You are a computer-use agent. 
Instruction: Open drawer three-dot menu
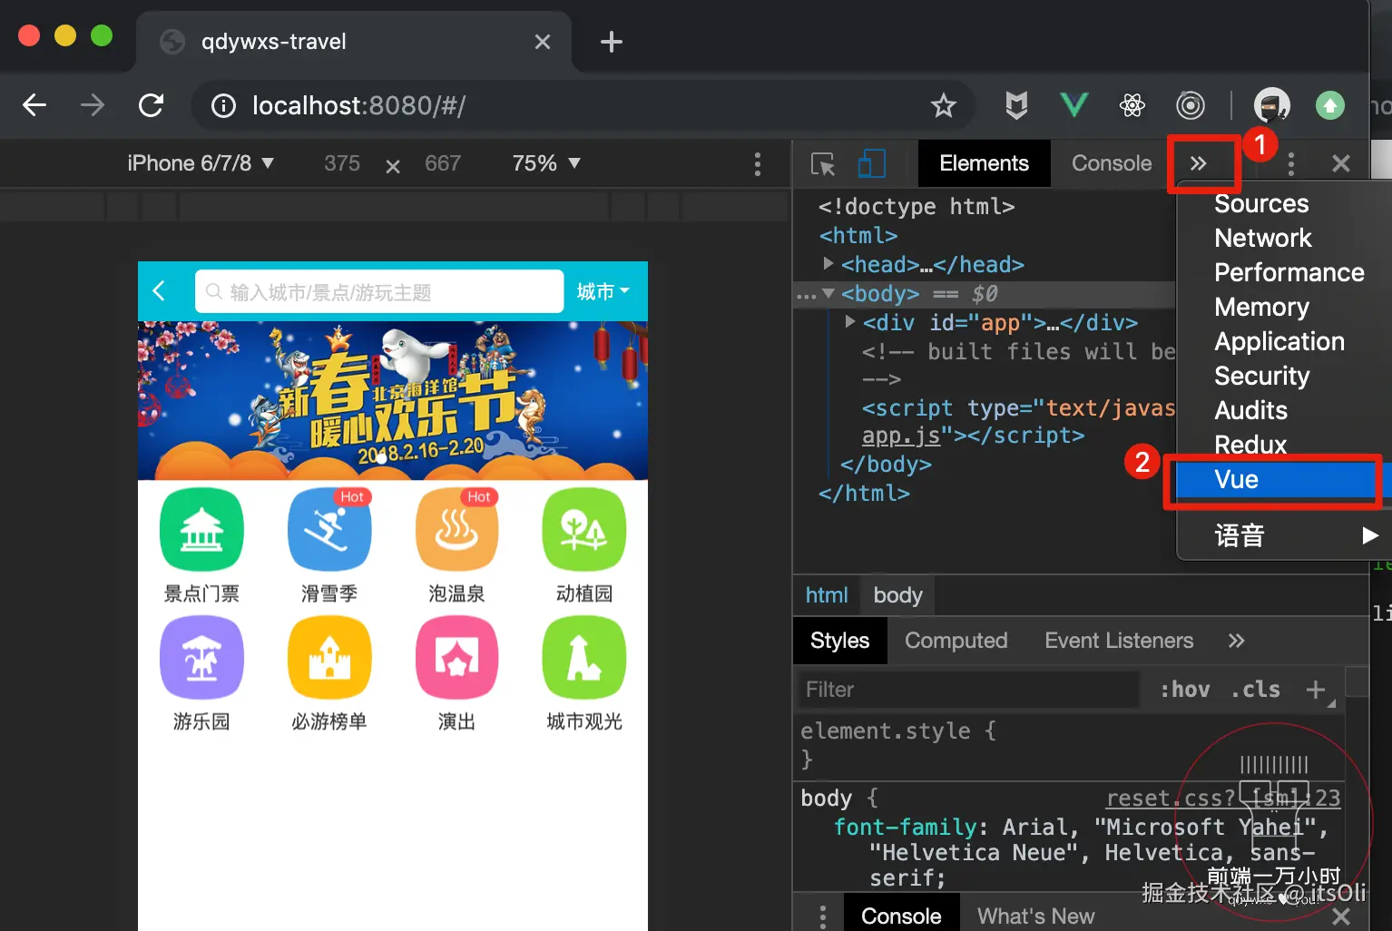coord(823,916)
